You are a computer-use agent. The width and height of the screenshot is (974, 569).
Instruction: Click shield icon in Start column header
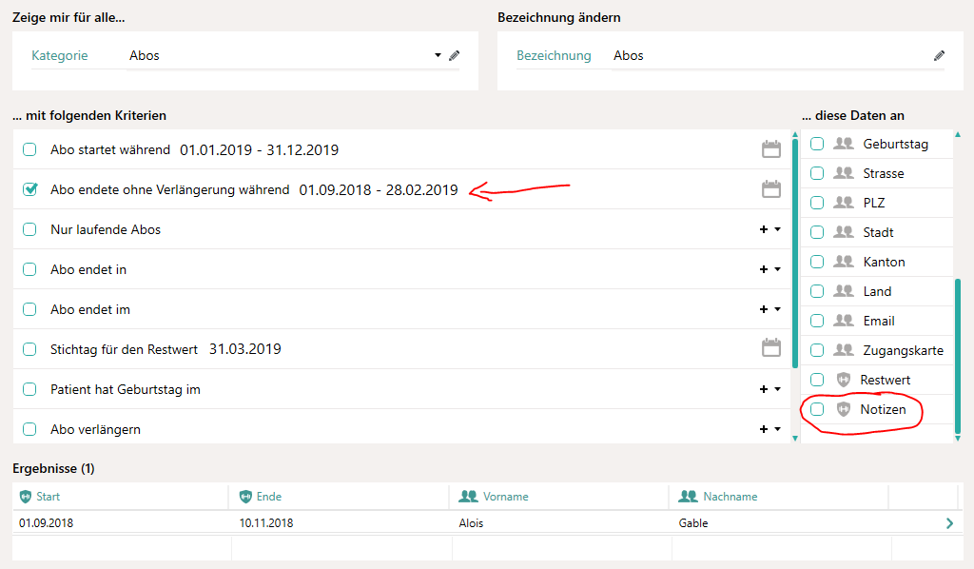tap(26, 497)
